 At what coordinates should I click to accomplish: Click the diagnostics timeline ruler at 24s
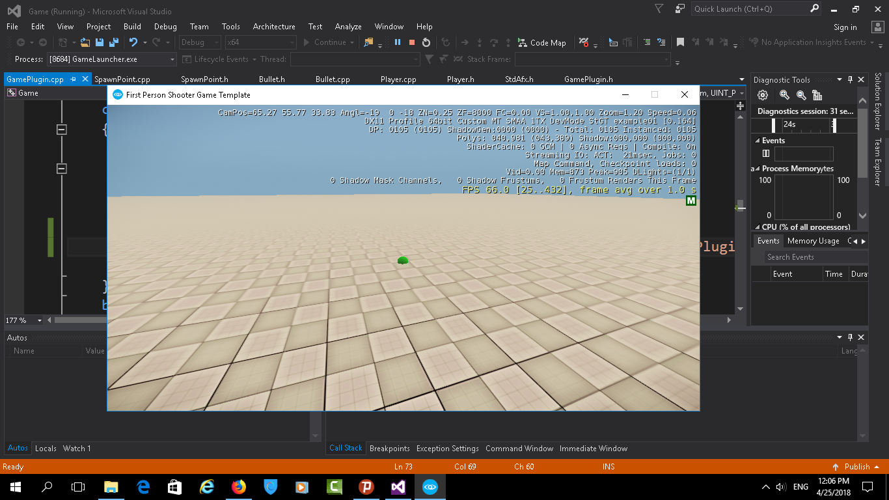coord(789,124)
